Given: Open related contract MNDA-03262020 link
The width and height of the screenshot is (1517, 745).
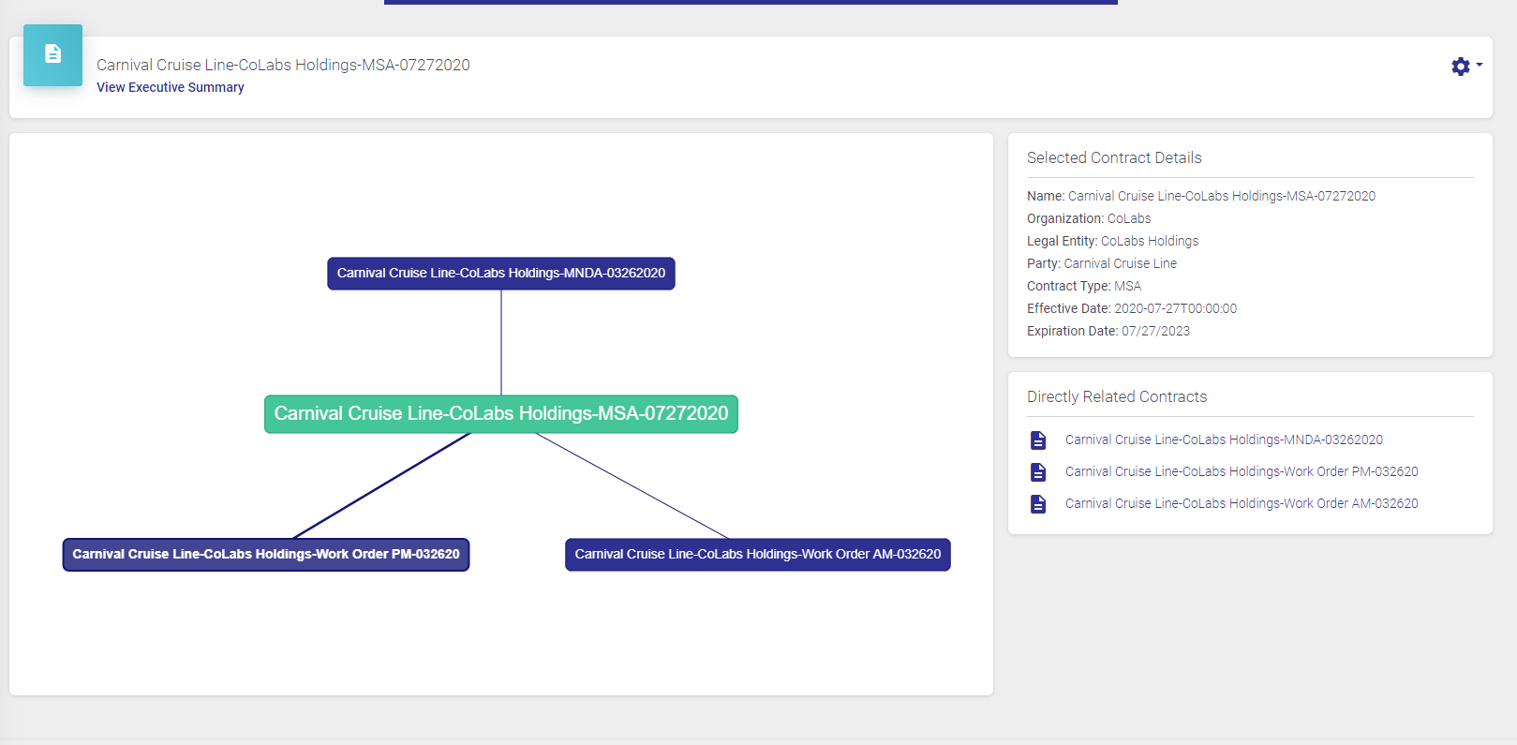Looking at the screenshot, I should click(1224, 440).
